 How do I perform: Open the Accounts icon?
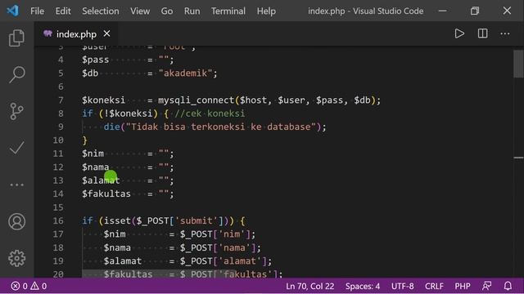coord(16,221)
